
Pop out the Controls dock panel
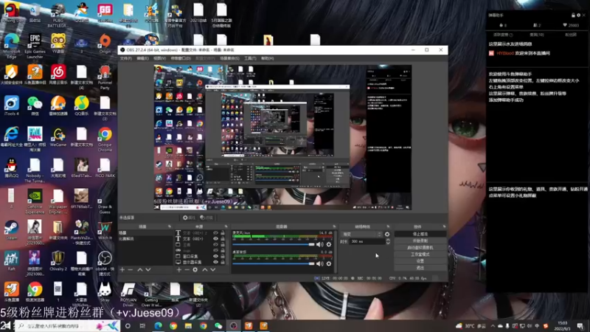[444, 226]
